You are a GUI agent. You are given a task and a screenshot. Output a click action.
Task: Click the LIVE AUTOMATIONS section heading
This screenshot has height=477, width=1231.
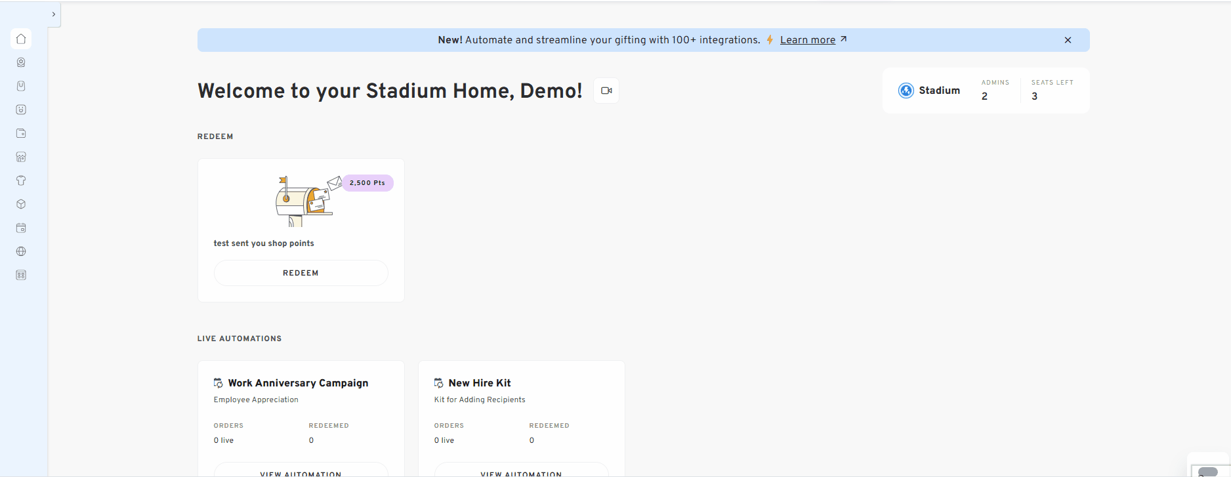(240, 339)
